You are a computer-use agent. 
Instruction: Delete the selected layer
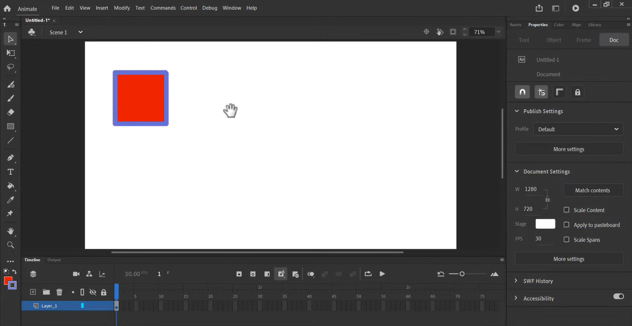coord(59,292)
